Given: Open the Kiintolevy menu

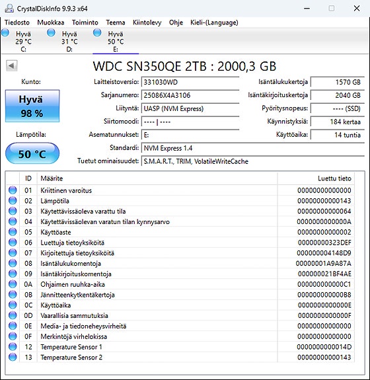Looking at the screenshot, I should point(147,22).
